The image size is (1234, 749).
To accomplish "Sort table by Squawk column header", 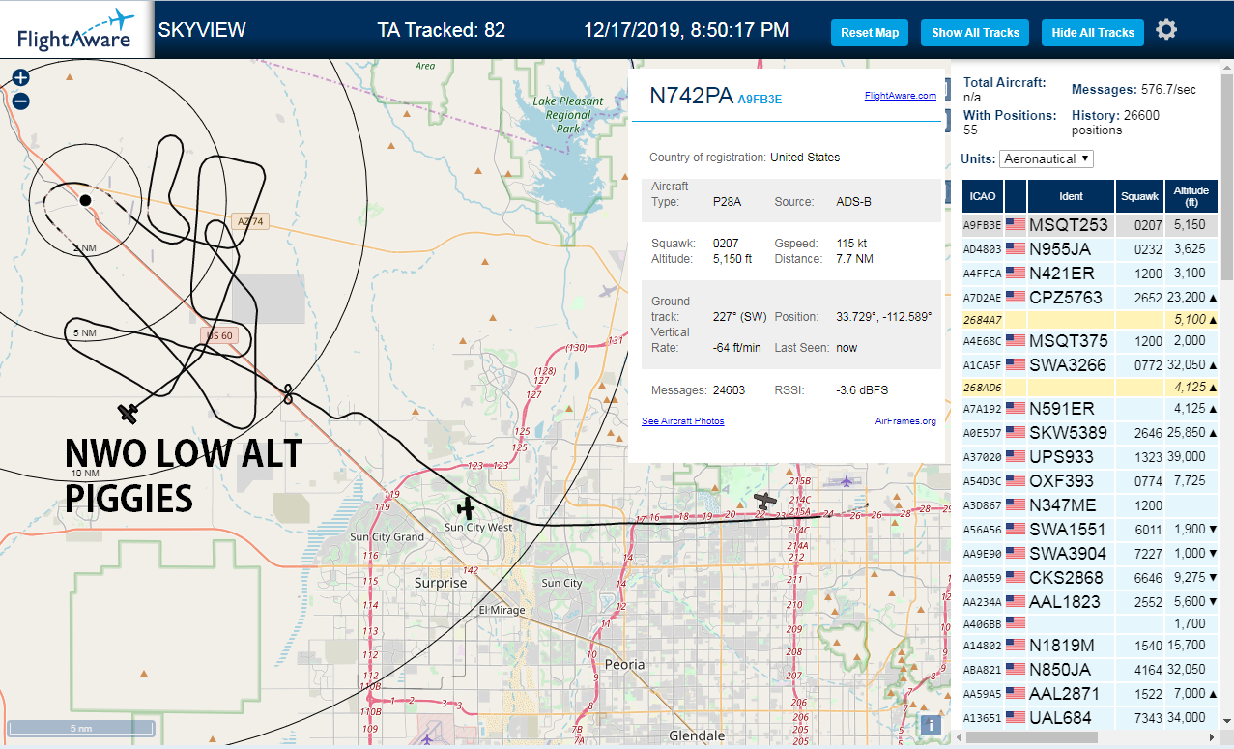I will [1140, 196].
